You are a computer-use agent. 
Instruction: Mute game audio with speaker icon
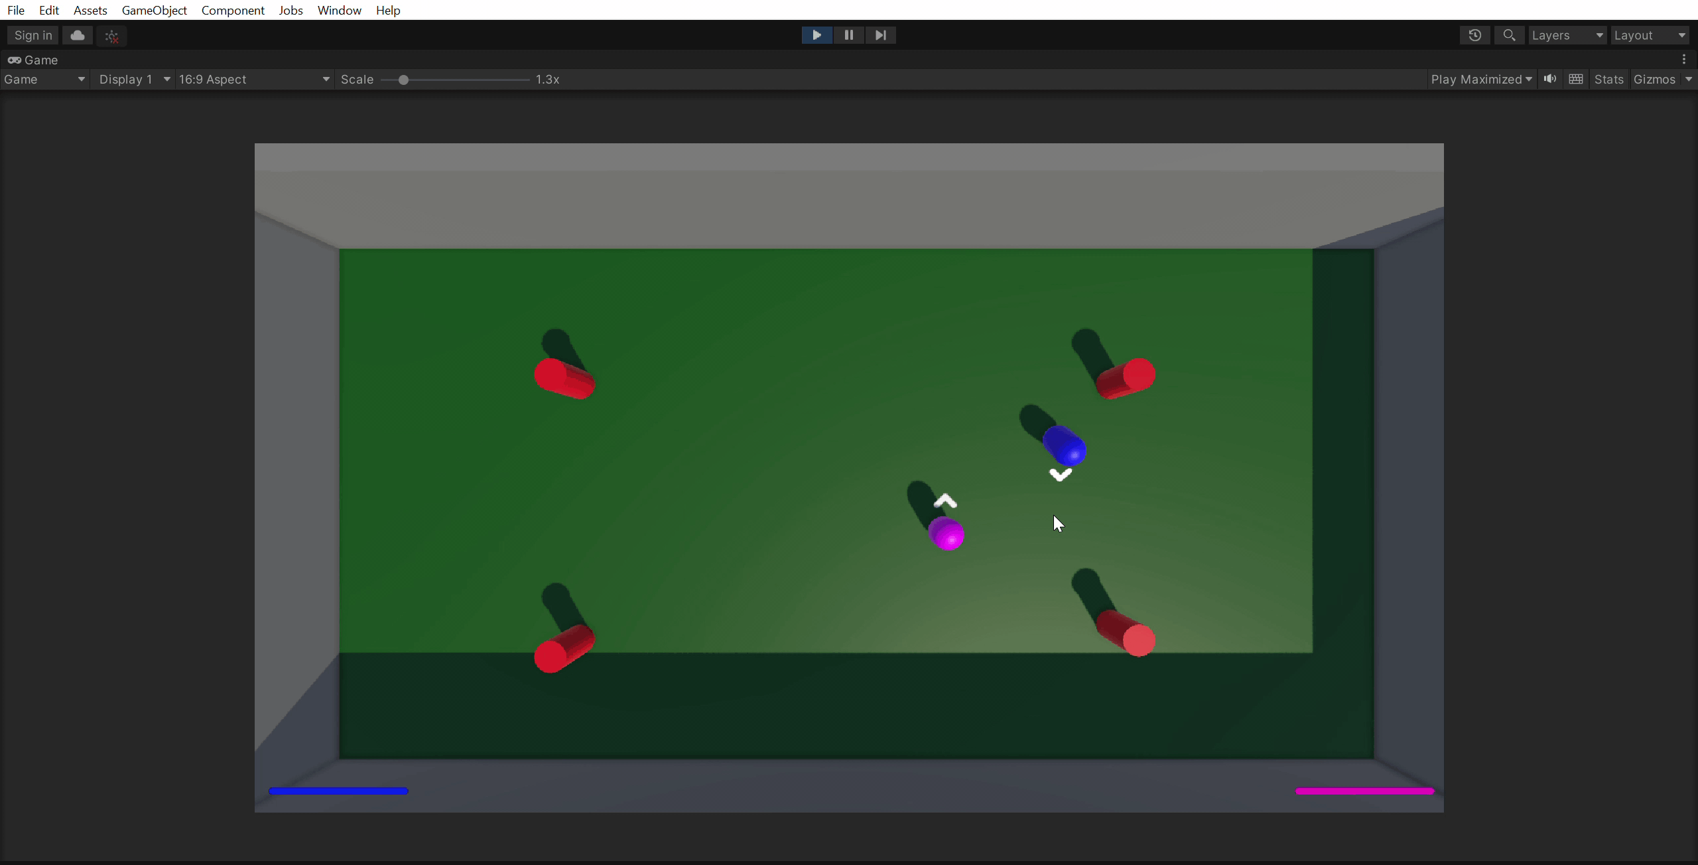pos(1550,79)
